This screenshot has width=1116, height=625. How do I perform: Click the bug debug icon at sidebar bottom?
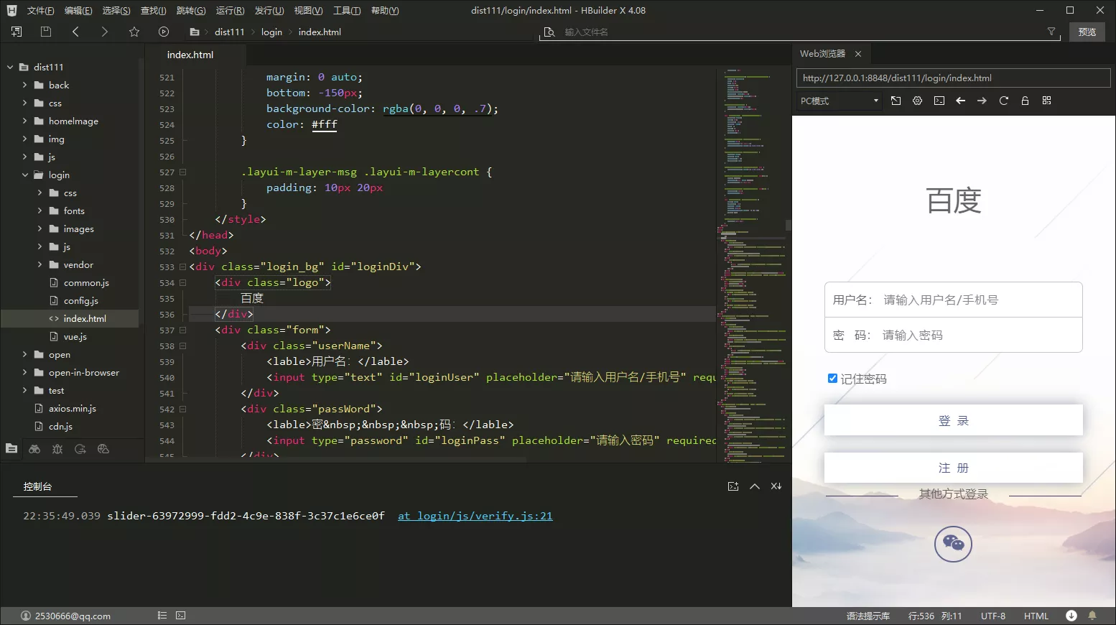[x=57, y=449]
